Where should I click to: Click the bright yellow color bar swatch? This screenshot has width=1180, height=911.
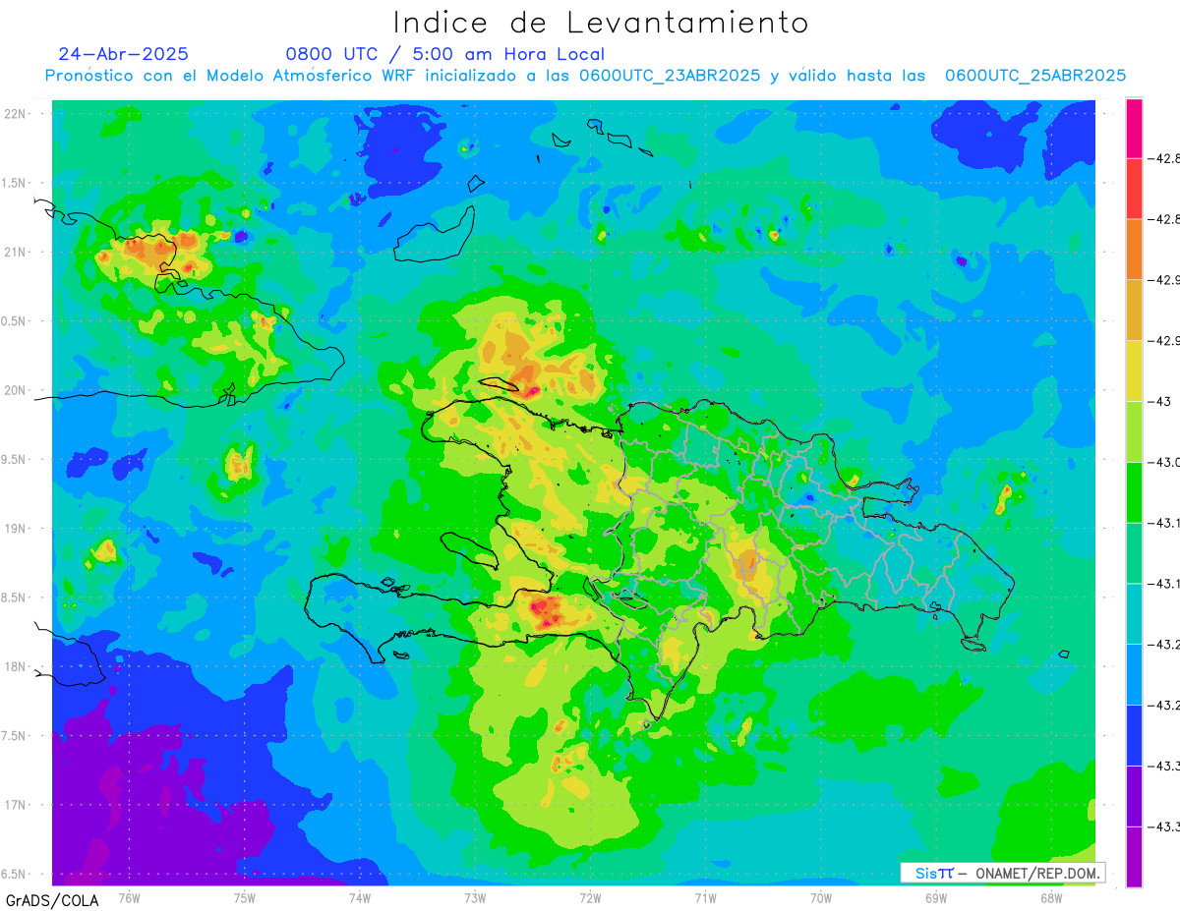(1134, 370)
